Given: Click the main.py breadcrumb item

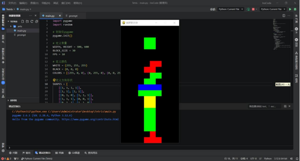Looking at the screenshot, I should coord(23,9).
